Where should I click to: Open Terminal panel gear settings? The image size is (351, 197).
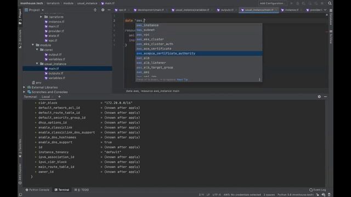click(x=319, y=97)
